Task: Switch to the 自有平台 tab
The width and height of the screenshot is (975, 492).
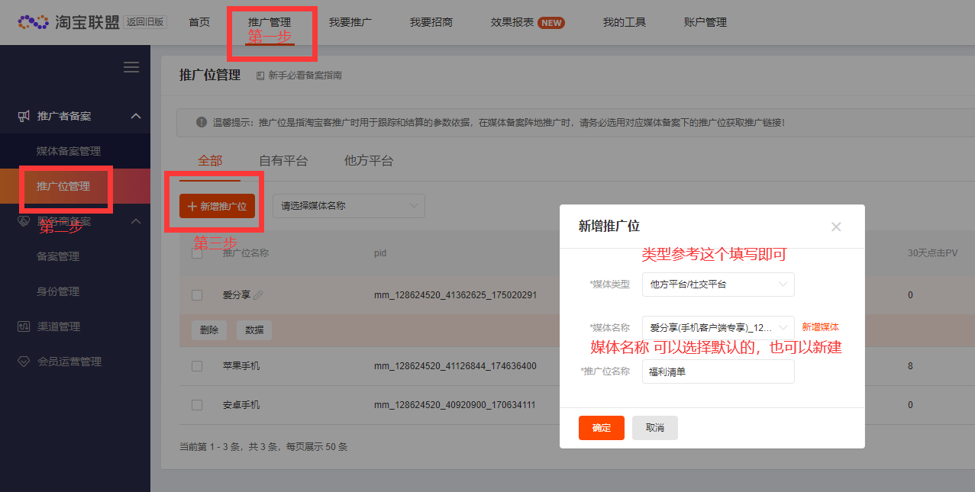Action: (x=283, y=161)
